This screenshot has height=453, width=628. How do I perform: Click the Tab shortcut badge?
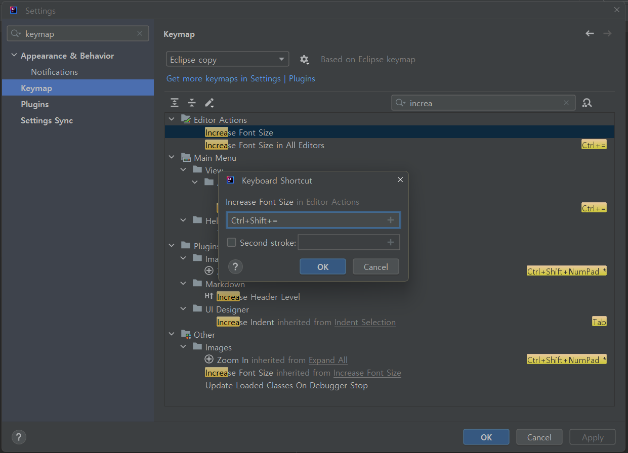point(599,322)
